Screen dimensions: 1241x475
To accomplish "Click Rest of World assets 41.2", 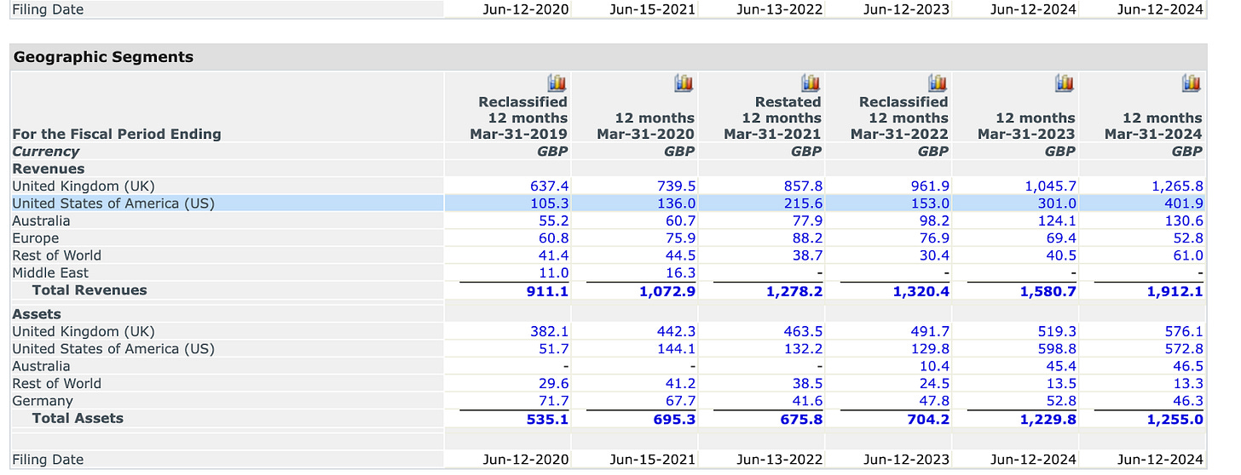I will pyautogui.click(x=680, y=384).
